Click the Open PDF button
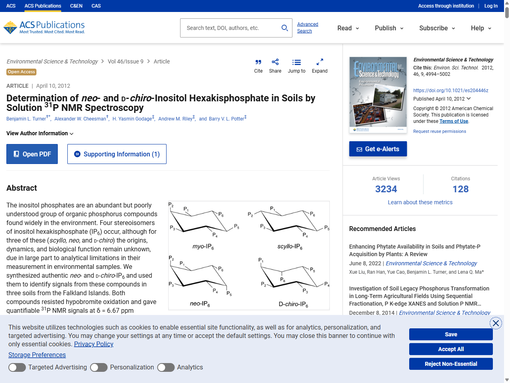The width and height of the screenshot is (510, 383). (32, 154)
